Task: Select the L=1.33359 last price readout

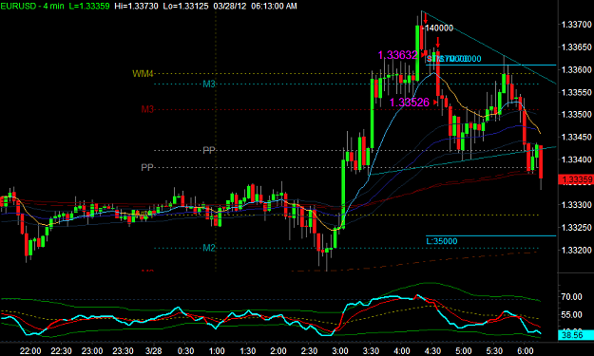Action: pyautogui.click(x=89, y=6)
